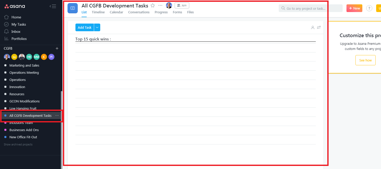The width and height of the screenshot is (381, 169).
Task: Focus the Go to any project search field
Action: tap(310, 8)
